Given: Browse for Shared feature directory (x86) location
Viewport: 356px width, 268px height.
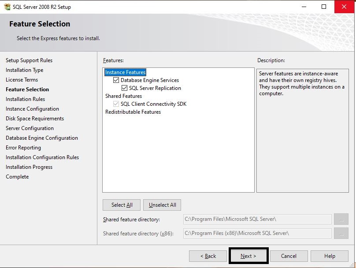Looking at the screenshot, I should pos(341,233).
